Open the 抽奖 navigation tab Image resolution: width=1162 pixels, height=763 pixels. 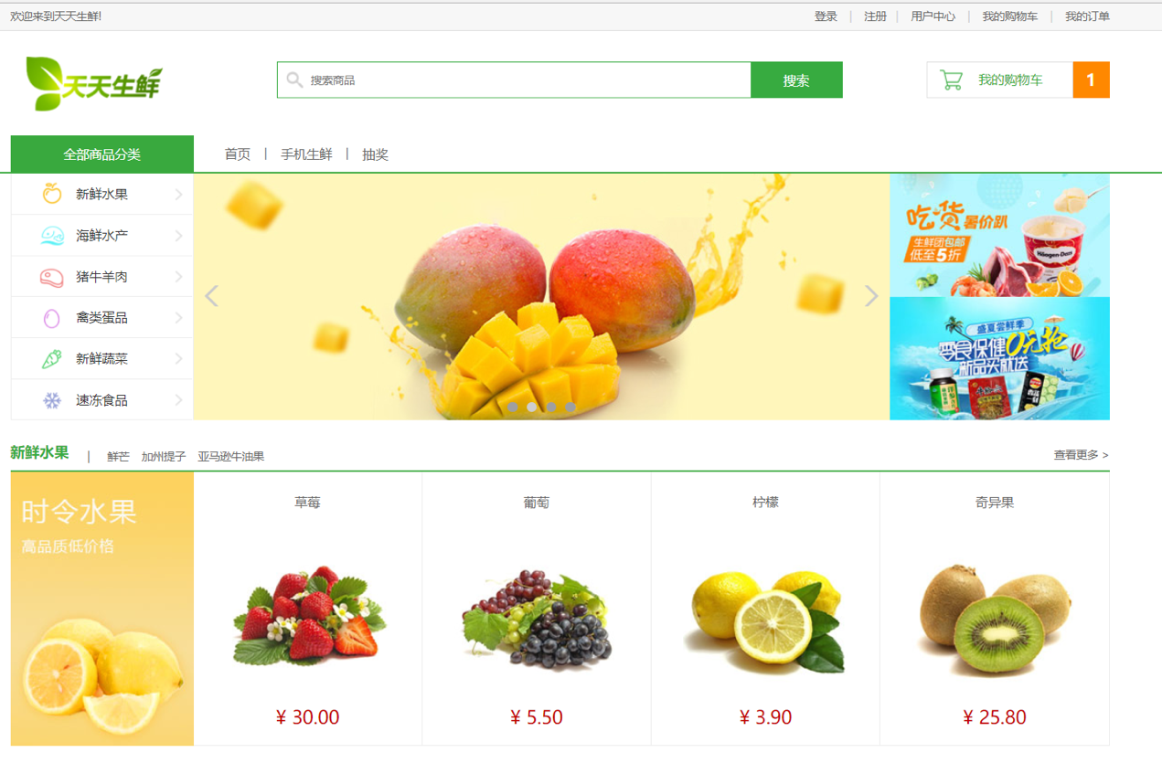point(375,154)
